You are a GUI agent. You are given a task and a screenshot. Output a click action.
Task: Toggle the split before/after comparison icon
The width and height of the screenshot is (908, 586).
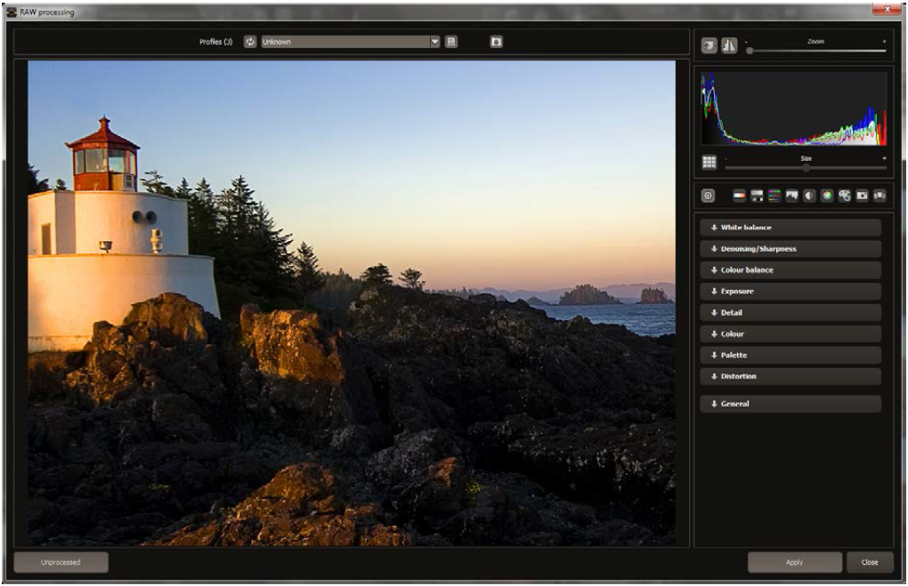pos(729,45)
